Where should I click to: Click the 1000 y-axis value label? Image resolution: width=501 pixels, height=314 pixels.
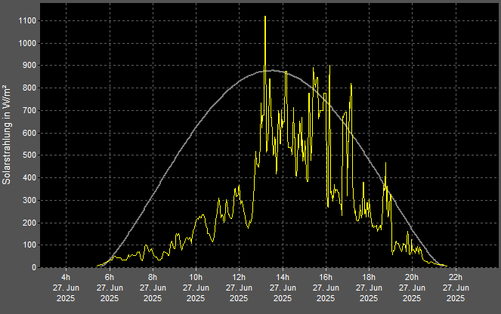pyautogui.click(x=26, y=44)
